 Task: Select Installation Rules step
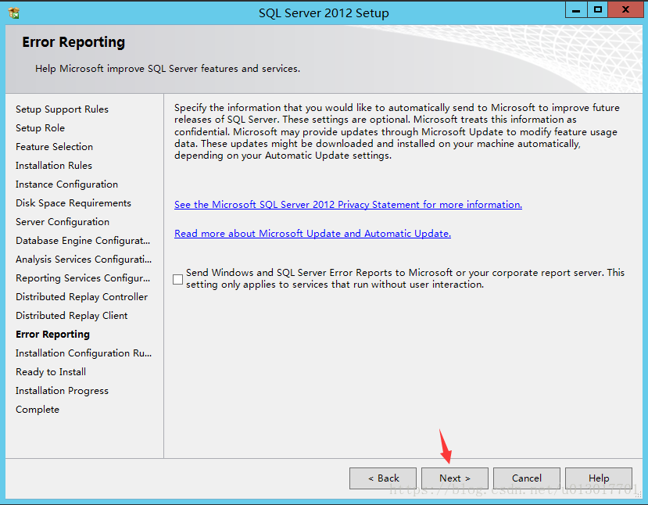click(x=54, y=165)
